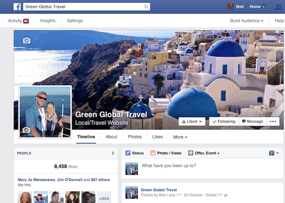Click the Local/Travel Website category text
This screenshot has width=285, height=203.
(102, 123)
